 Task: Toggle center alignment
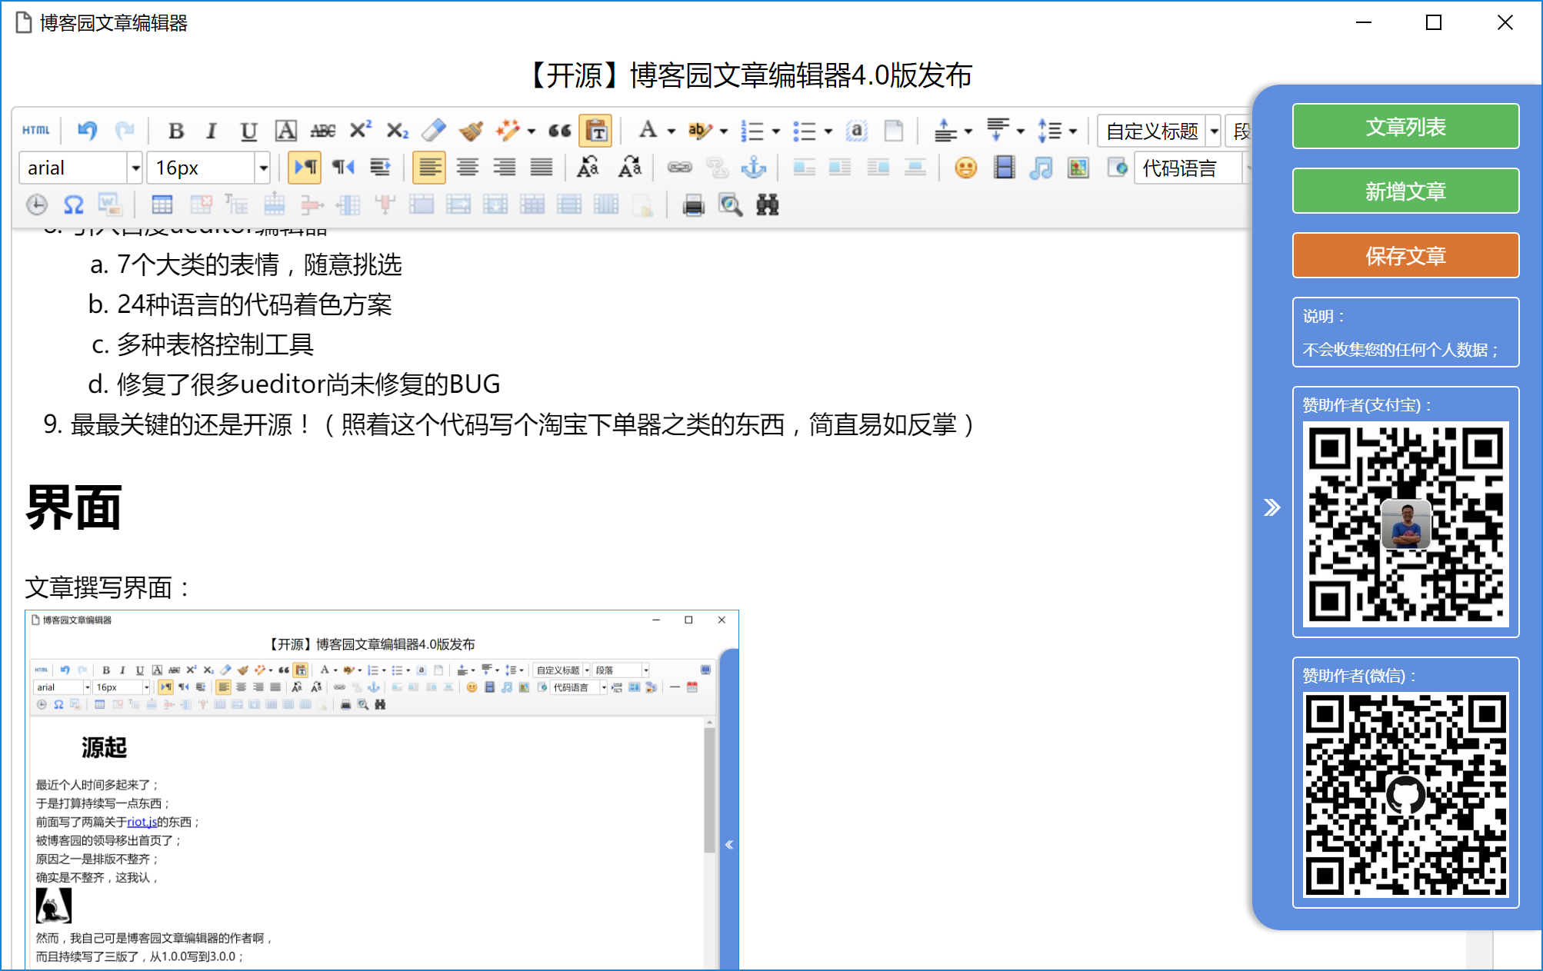click(x=467, y=167)
